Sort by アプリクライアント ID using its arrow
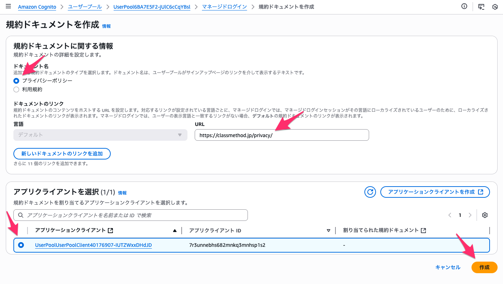Image resolution: width=503 pixels, height=284 pixels. coord(329,231)
